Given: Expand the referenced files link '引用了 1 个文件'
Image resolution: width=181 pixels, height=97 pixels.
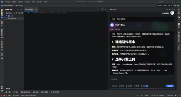Looking at the screenshot, I should tap(116, 30).
